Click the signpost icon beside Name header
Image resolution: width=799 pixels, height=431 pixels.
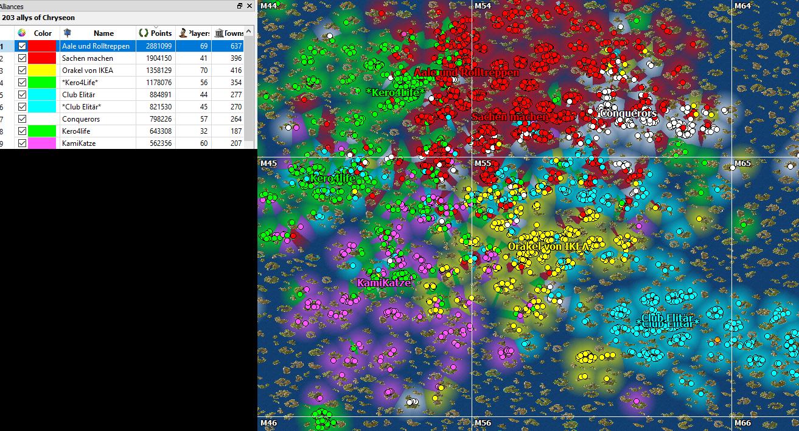point(67,33)
